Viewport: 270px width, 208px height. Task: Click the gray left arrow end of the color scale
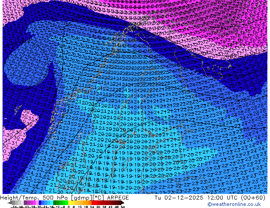click(x=10, y=203)
